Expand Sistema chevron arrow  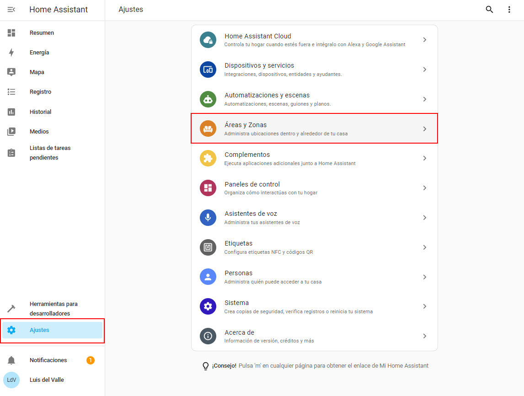click(424, 306)
